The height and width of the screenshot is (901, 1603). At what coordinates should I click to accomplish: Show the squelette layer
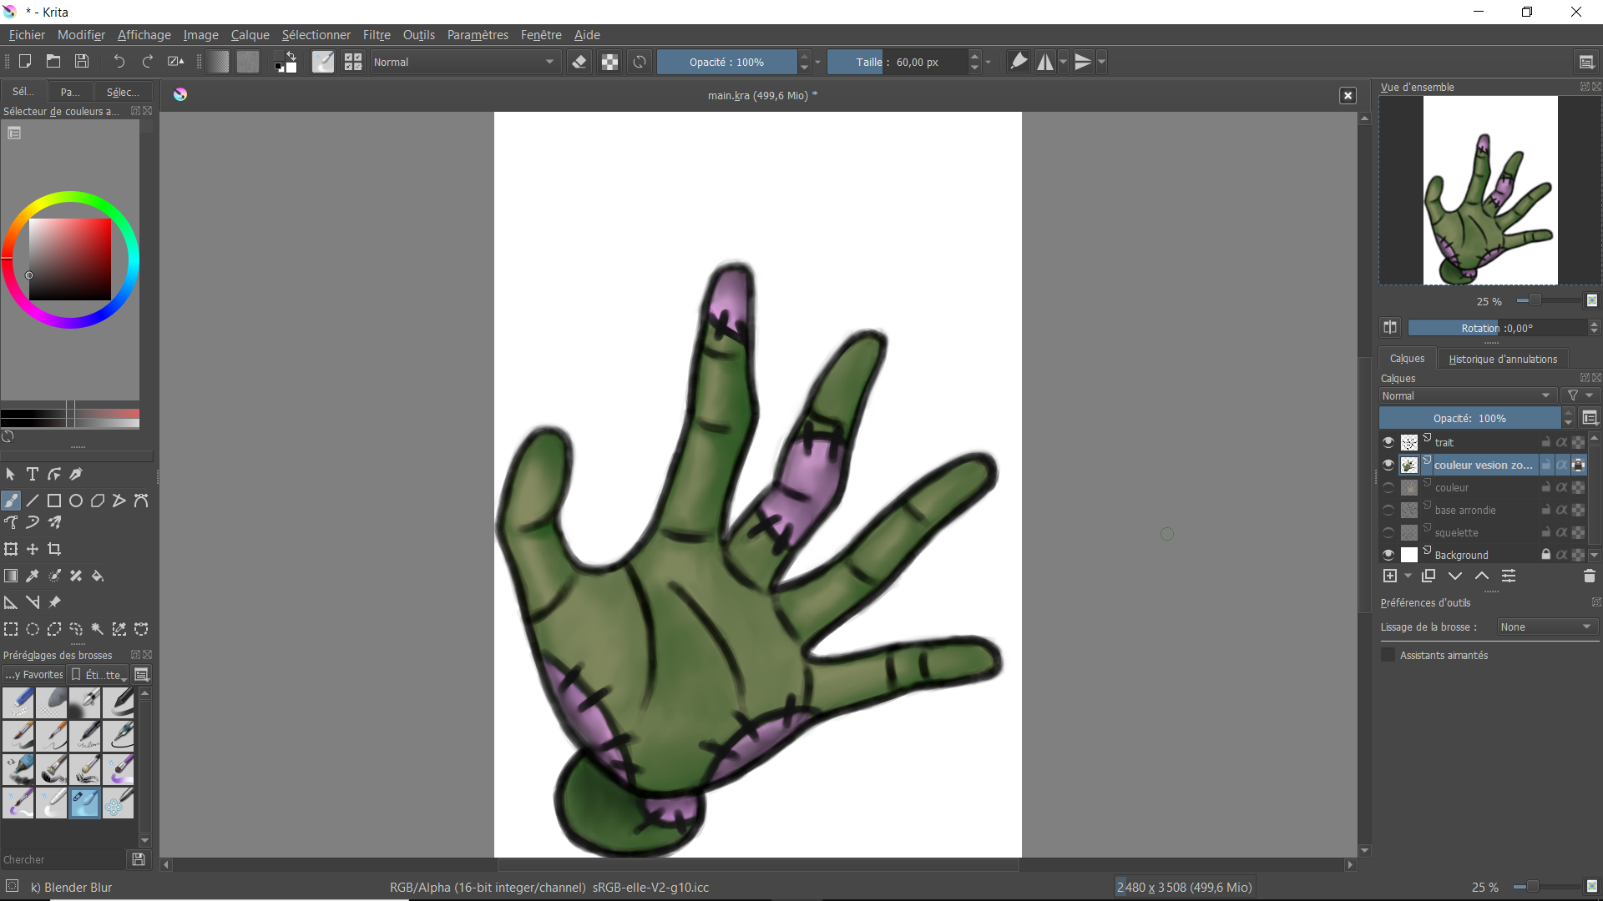[1388, 532]
